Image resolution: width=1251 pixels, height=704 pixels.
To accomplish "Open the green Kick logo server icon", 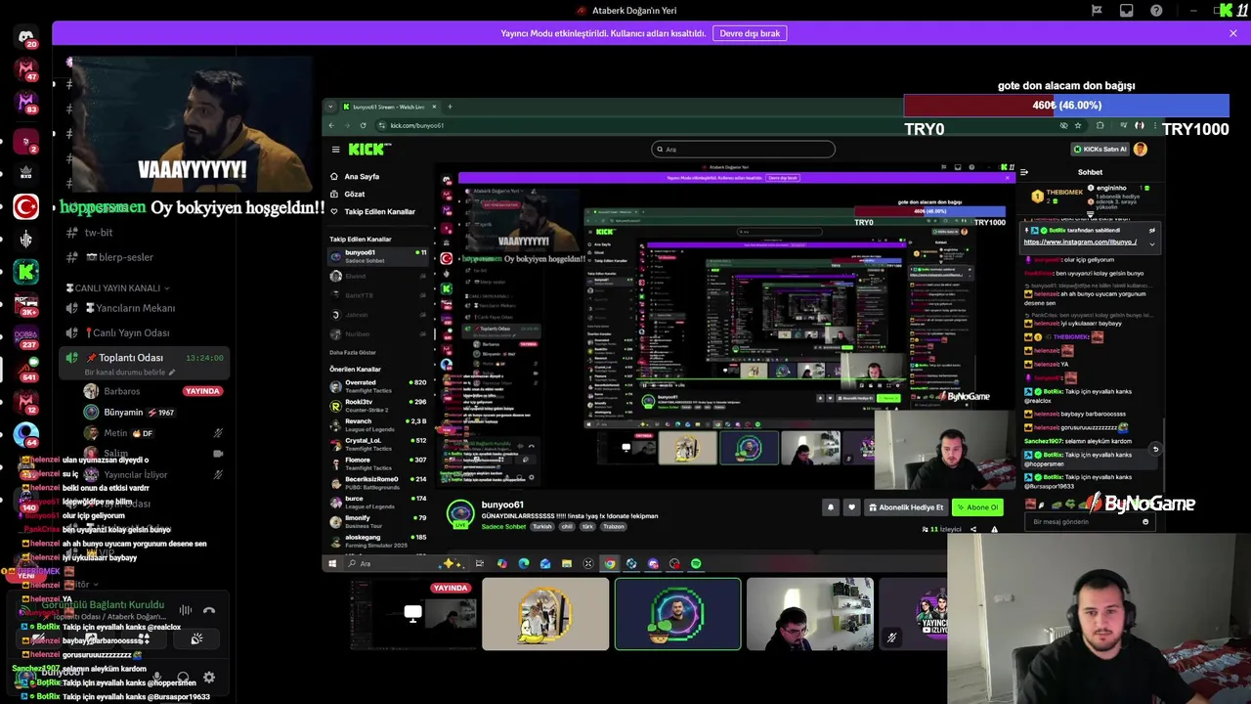I will click(x=26, y=272).
